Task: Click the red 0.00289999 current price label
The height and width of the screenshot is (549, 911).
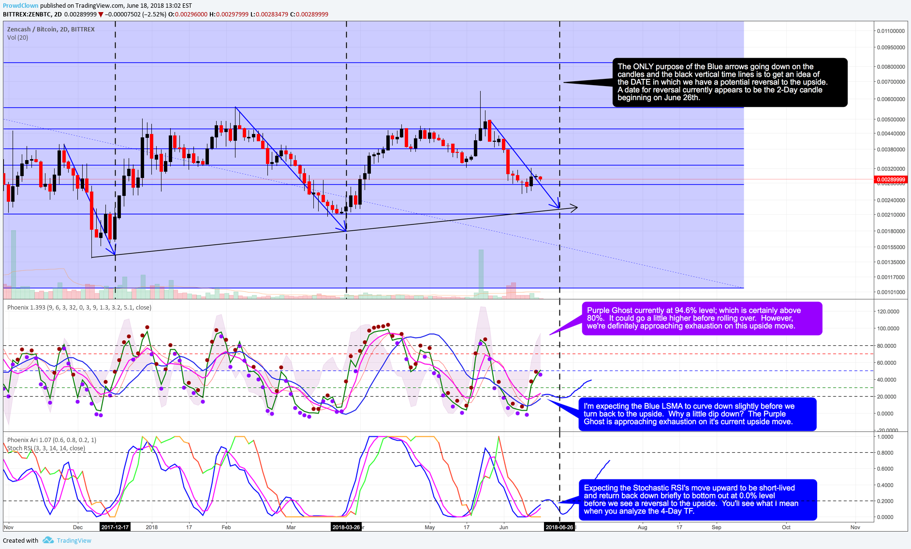Action: point(891,179)
